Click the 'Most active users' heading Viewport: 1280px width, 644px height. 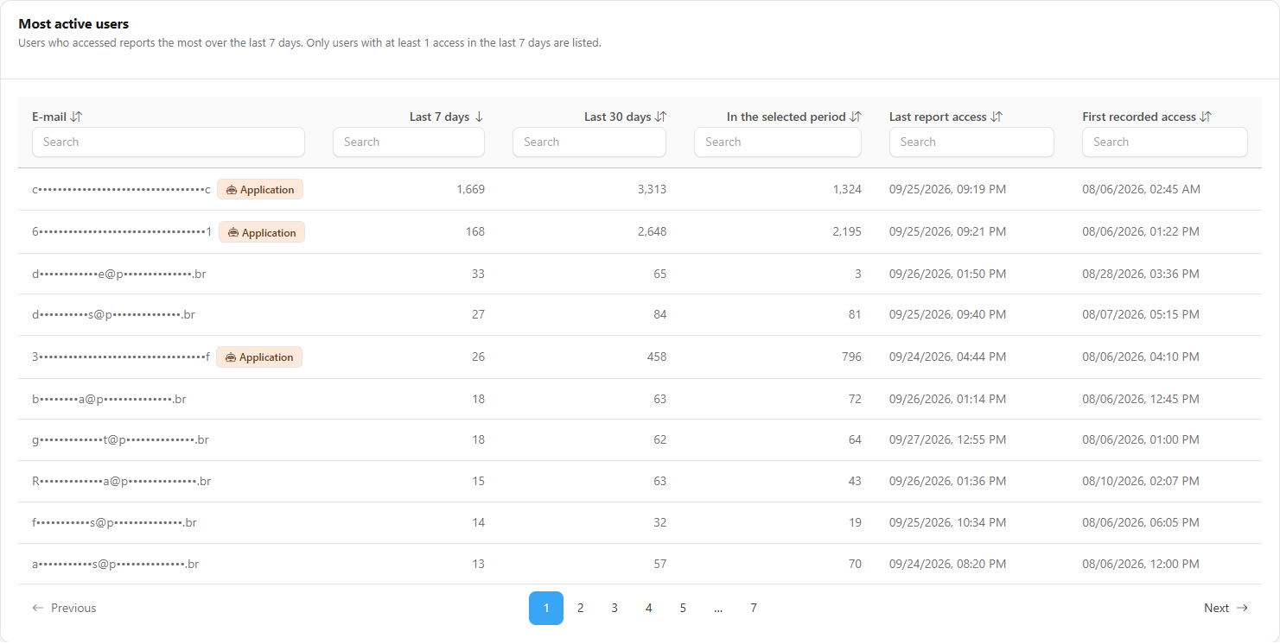coord(73,24)
